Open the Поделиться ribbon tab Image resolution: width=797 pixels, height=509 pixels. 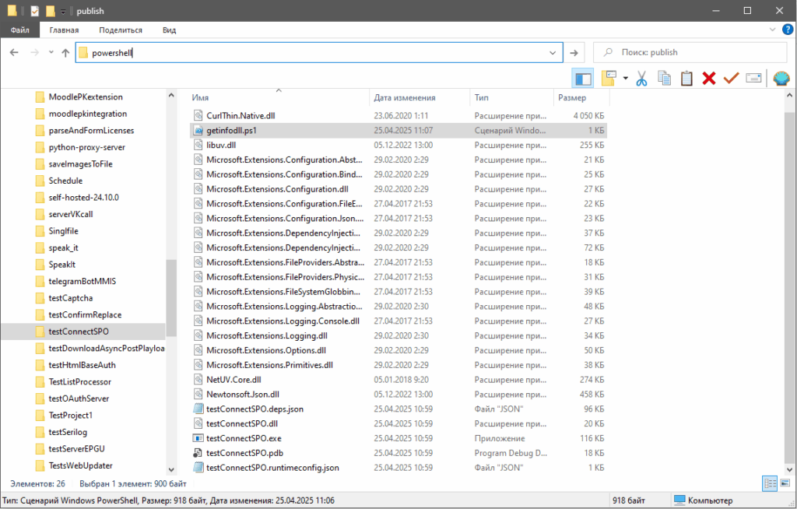[x=121, y=30]
